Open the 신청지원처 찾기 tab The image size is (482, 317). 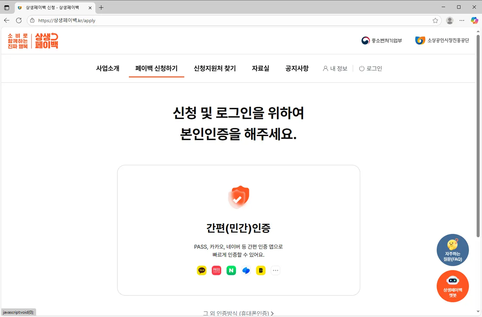tap(215, 68)
